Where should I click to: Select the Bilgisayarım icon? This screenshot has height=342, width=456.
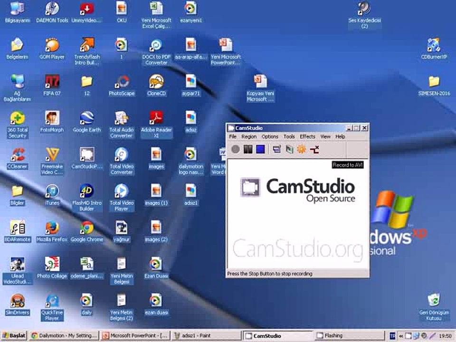click(18, 12)
